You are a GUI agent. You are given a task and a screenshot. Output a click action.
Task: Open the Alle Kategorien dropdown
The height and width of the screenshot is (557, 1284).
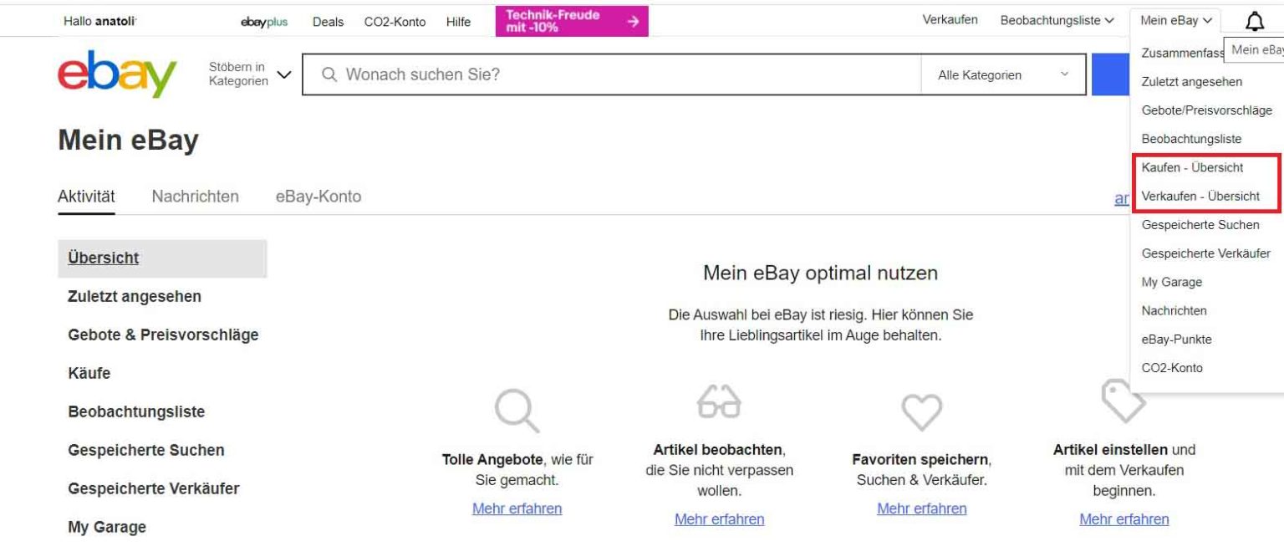point(1002,74)
